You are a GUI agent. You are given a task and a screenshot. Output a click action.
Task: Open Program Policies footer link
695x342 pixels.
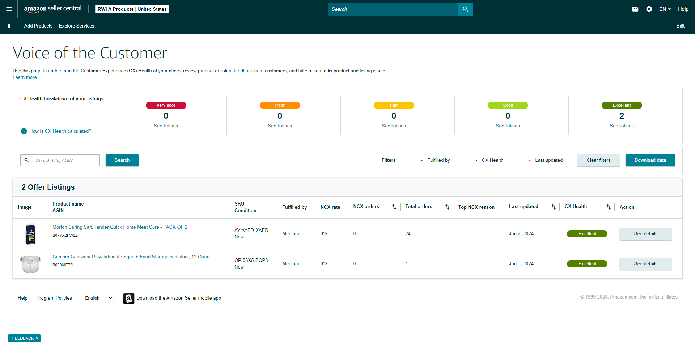(54, 298)
